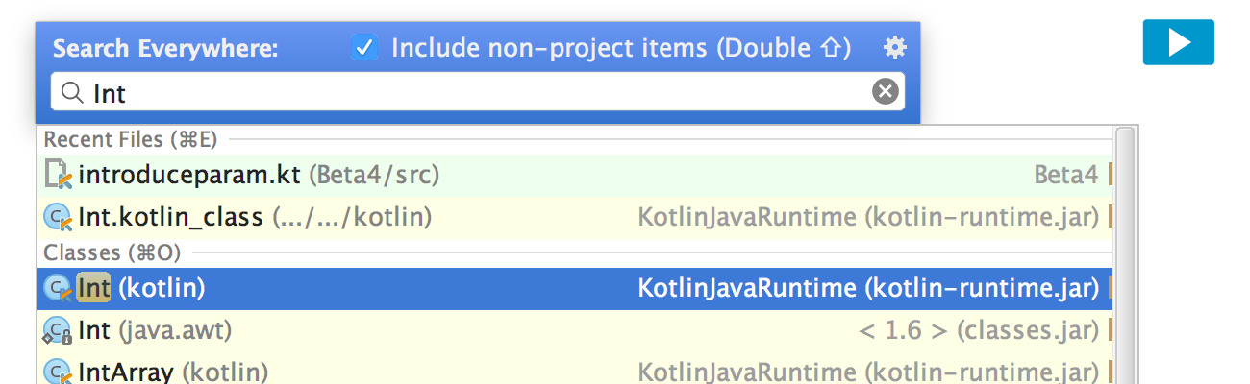
Task: Click the search input field
Action: [x=481, y=92]
